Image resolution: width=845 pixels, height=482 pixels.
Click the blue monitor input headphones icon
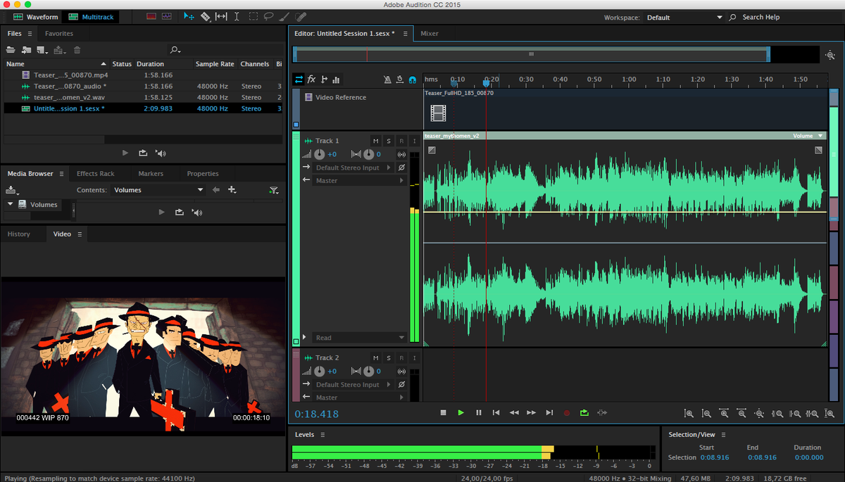pyautogui.click(x=413, y=79)
